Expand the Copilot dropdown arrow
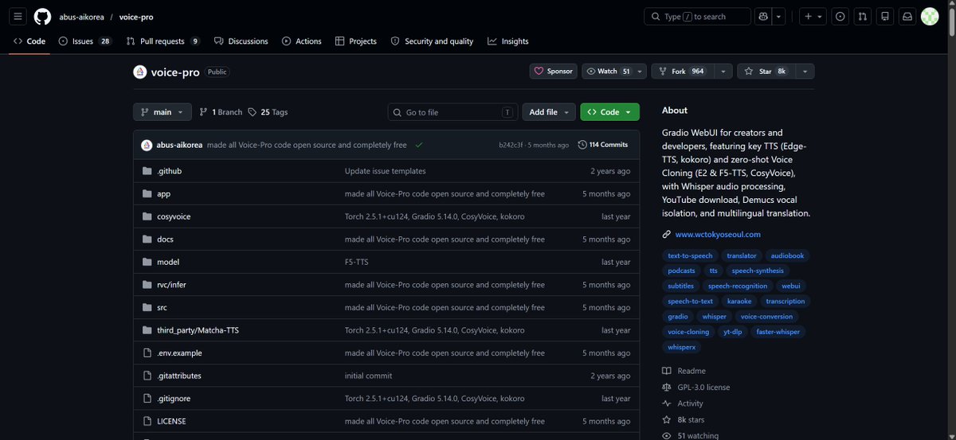956x440 pixels. [x=779, y=16]
